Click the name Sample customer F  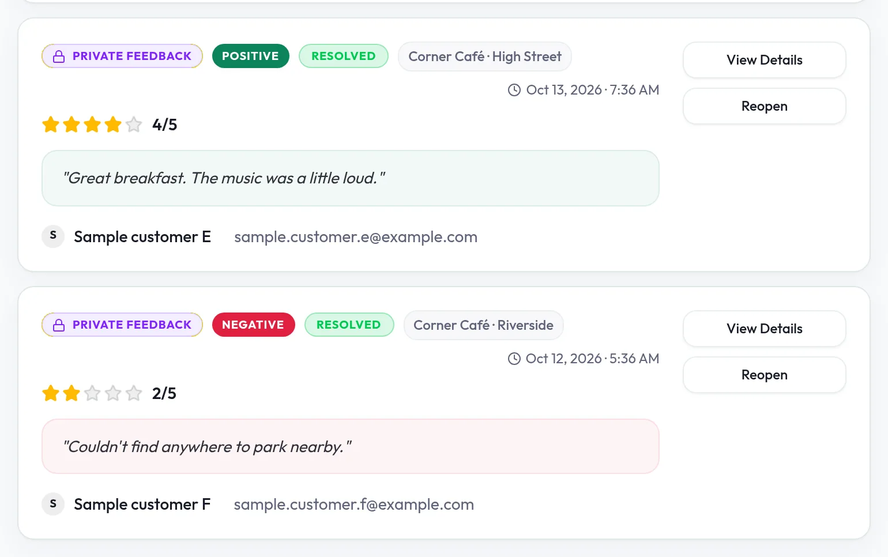[x=142, y=505]
